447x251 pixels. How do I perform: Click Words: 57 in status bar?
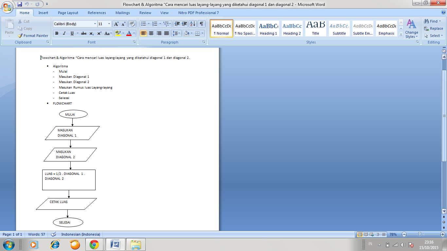point(37,234)
